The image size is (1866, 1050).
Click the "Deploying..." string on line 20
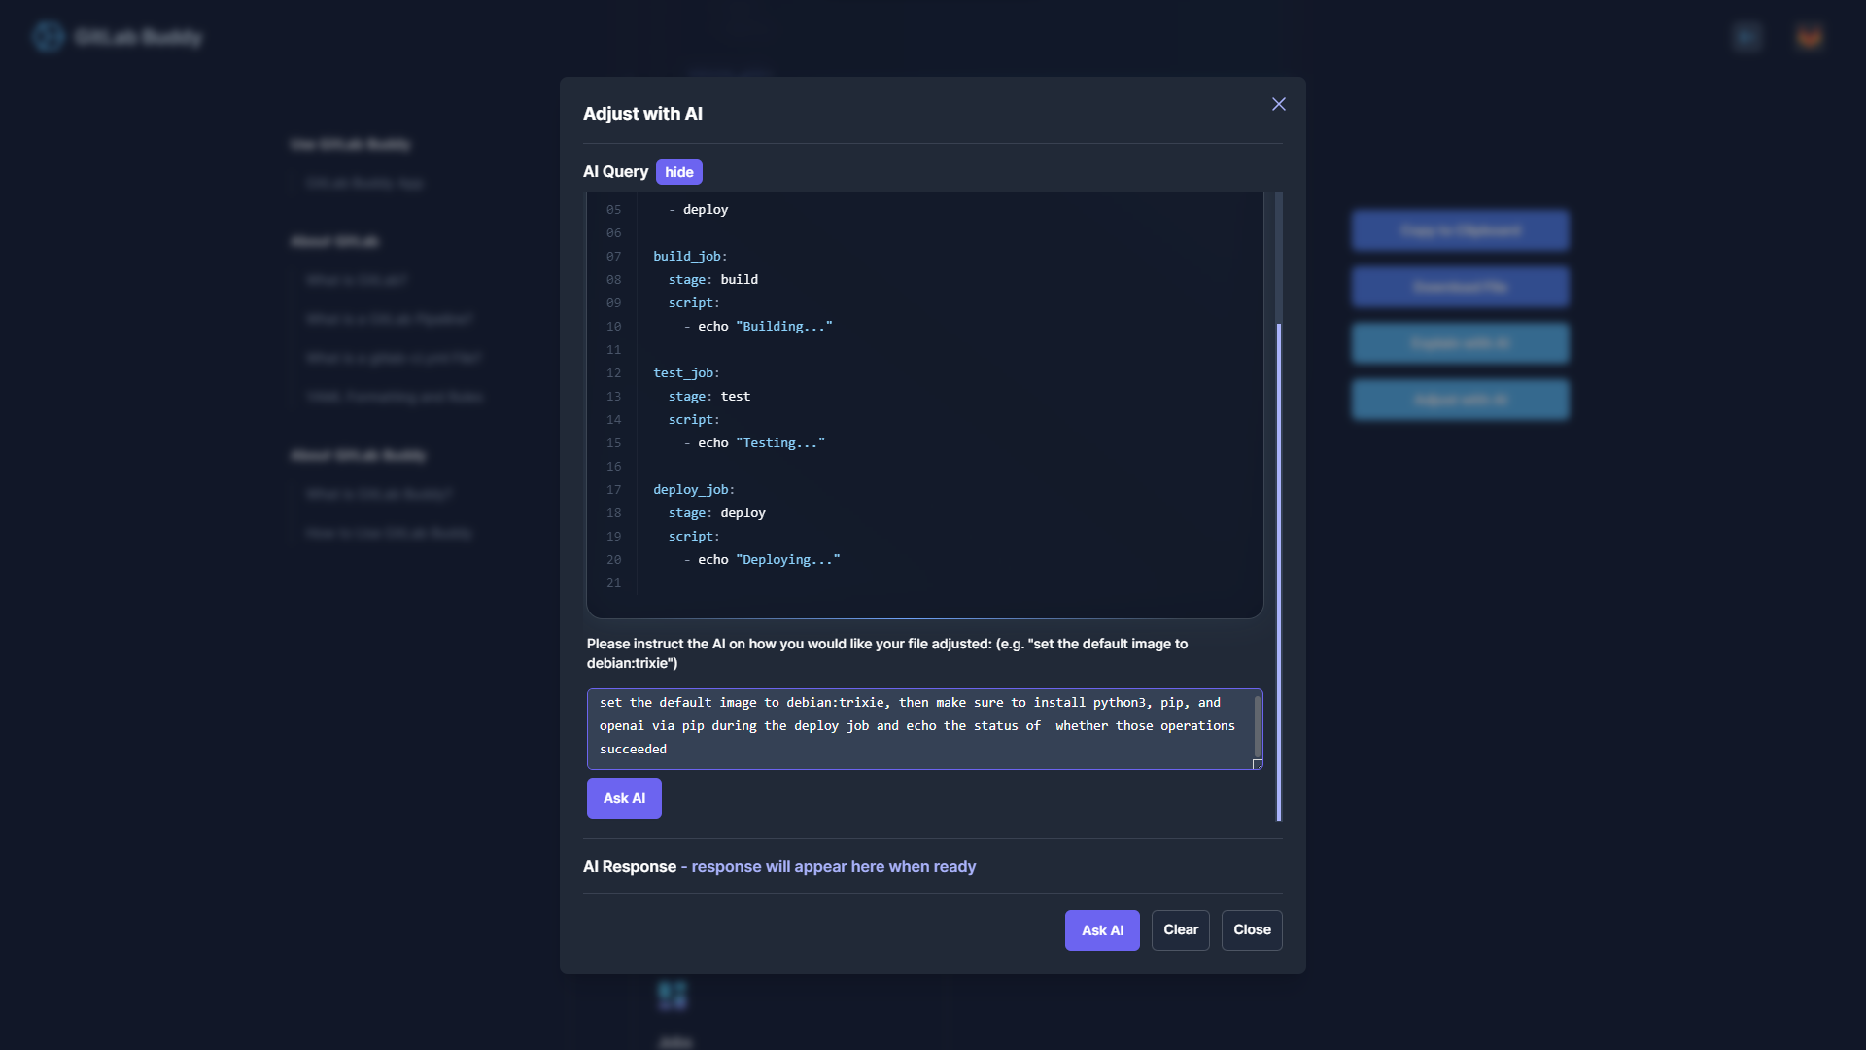coord(787,560)
